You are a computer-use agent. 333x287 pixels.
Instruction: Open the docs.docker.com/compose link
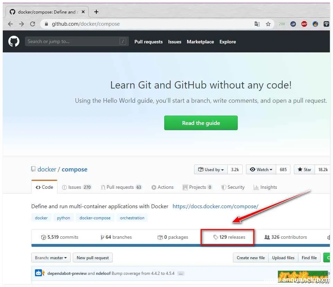click(x=216, y=206)
